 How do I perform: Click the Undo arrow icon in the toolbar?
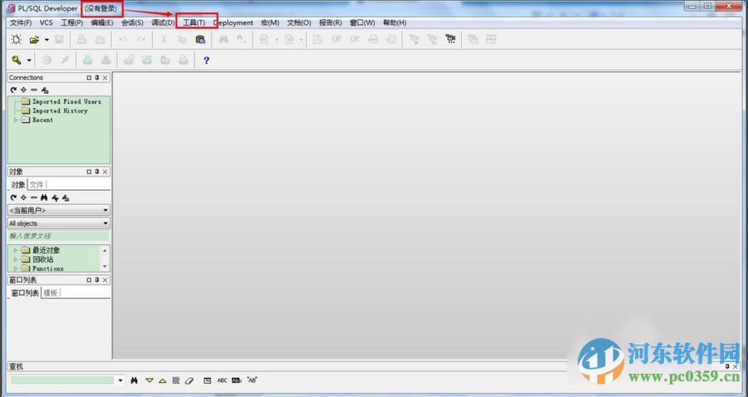click(123, 40)
